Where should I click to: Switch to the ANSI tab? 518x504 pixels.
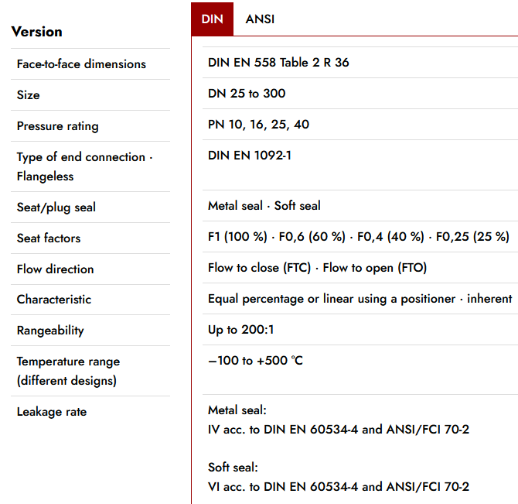tap(260, 19)
